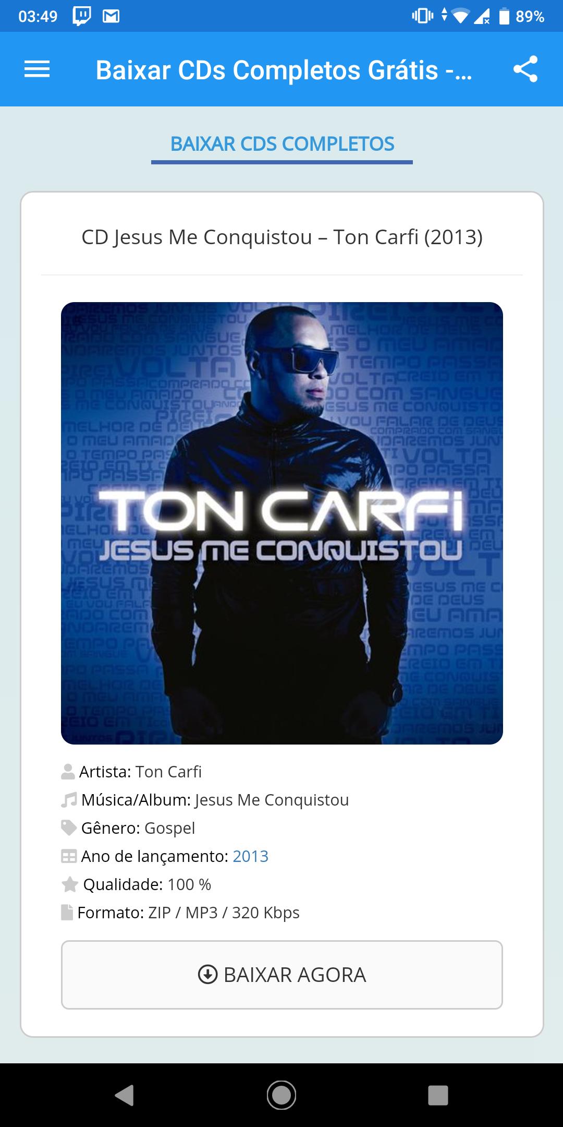Image resolution: width=563 pixels, height=1127 pixels.
Task: Tap the star icon beside Qualidade
Action: tap(69, 884)
